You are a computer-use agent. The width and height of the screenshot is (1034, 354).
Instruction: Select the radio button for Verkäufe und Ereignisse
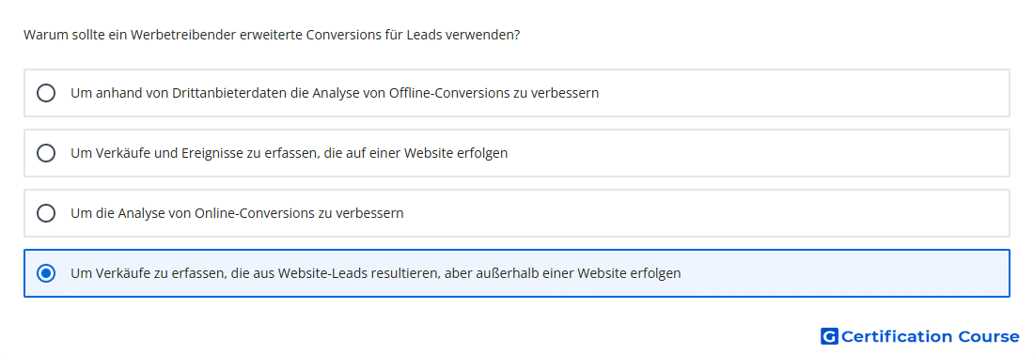(x=46, y=153)
